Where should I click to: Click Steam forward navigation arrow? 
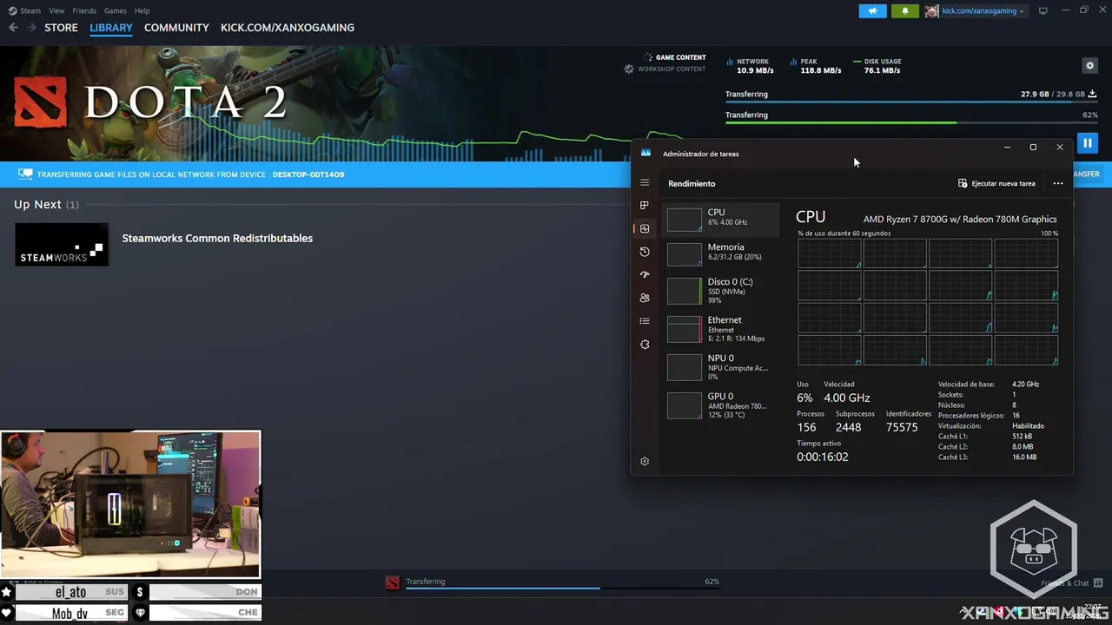pos(31,28)
